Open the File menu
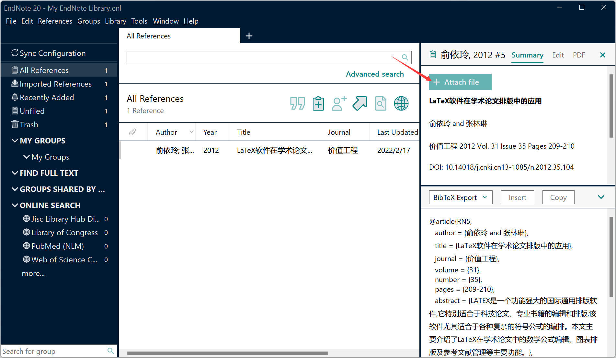Screen dimensions: 616x358 pos(11,21)
